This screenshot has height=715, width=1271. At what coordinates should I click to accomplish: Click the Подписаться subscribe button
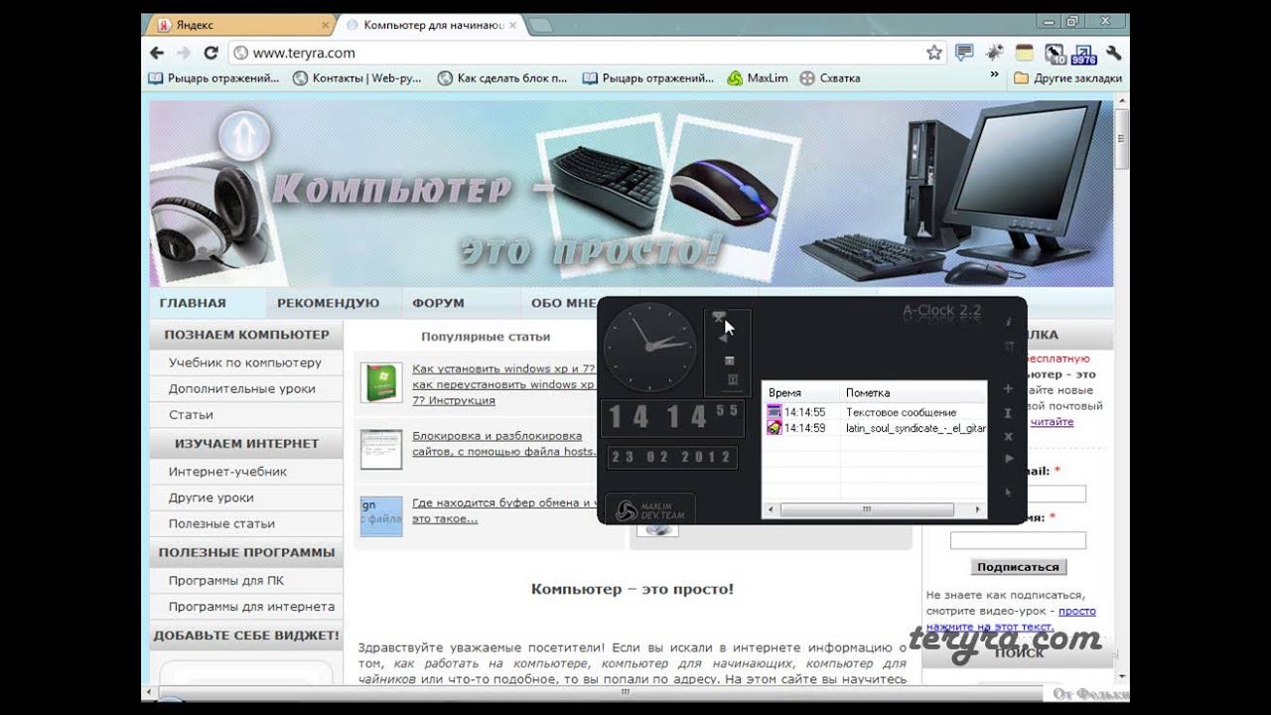click(x=1018, y=567)
